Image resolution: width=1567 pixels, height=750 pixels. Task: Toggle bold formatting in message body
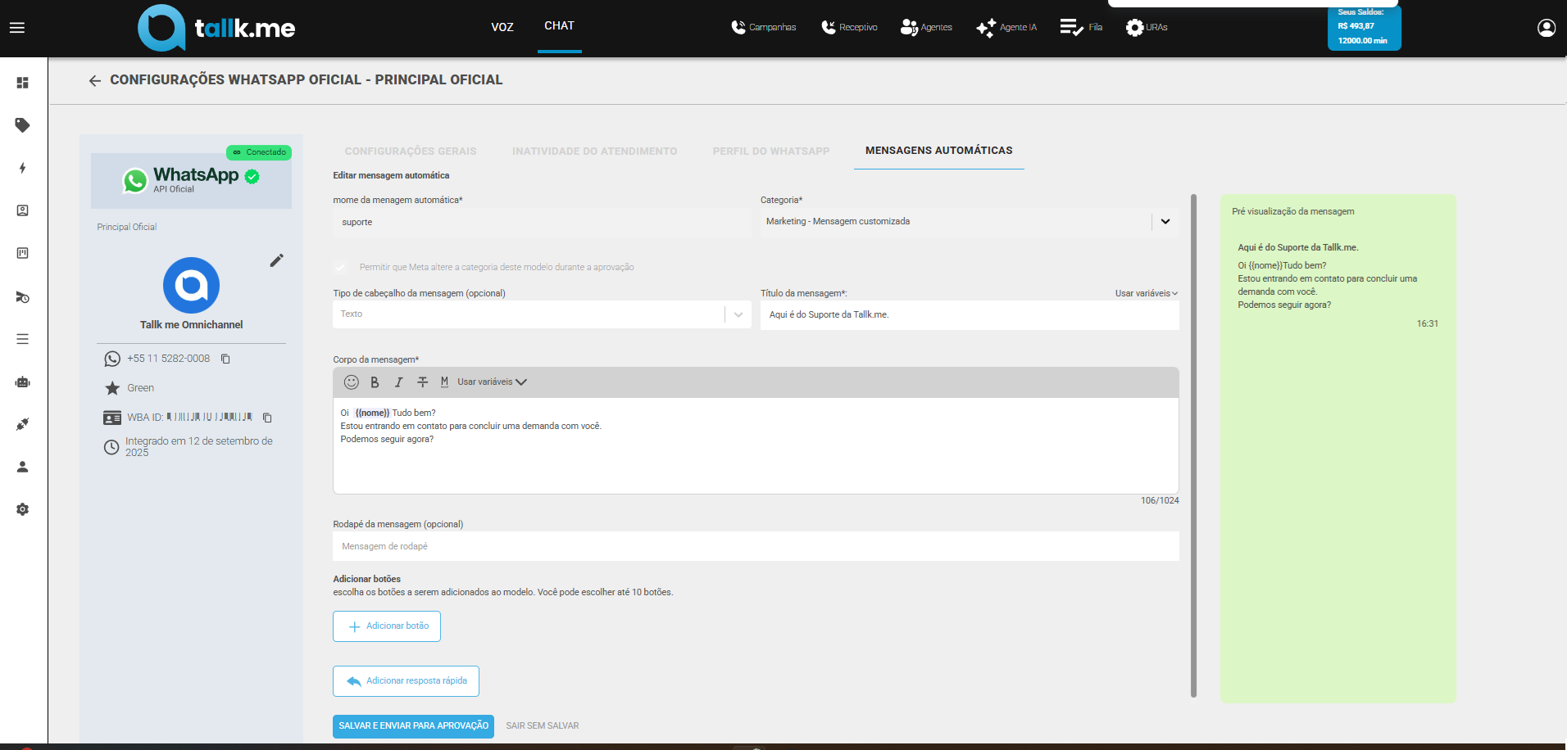(x=375, y=382)
